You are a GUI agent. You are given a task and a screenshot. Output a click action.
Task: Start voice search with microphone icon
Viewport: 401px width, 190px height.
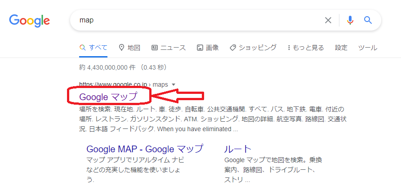tap(350, 20)
